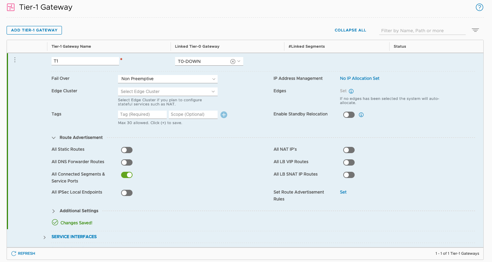Click the Tier-1 Gateway page icon
This screenshot has width=492, height=262.
tap(11, 7)
